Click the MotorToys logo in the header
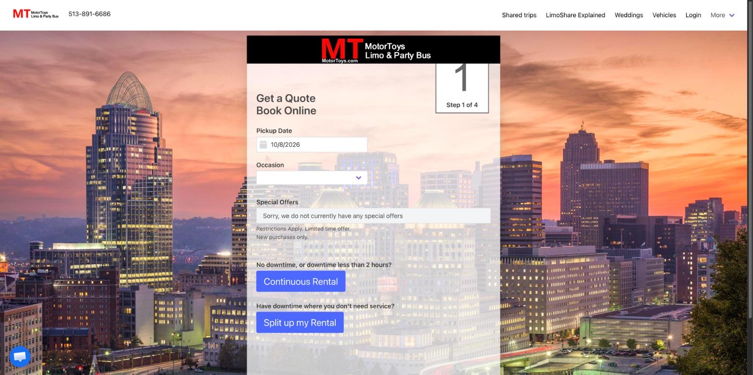The width and height of the screenshot is (753, 375). (36, 14)
